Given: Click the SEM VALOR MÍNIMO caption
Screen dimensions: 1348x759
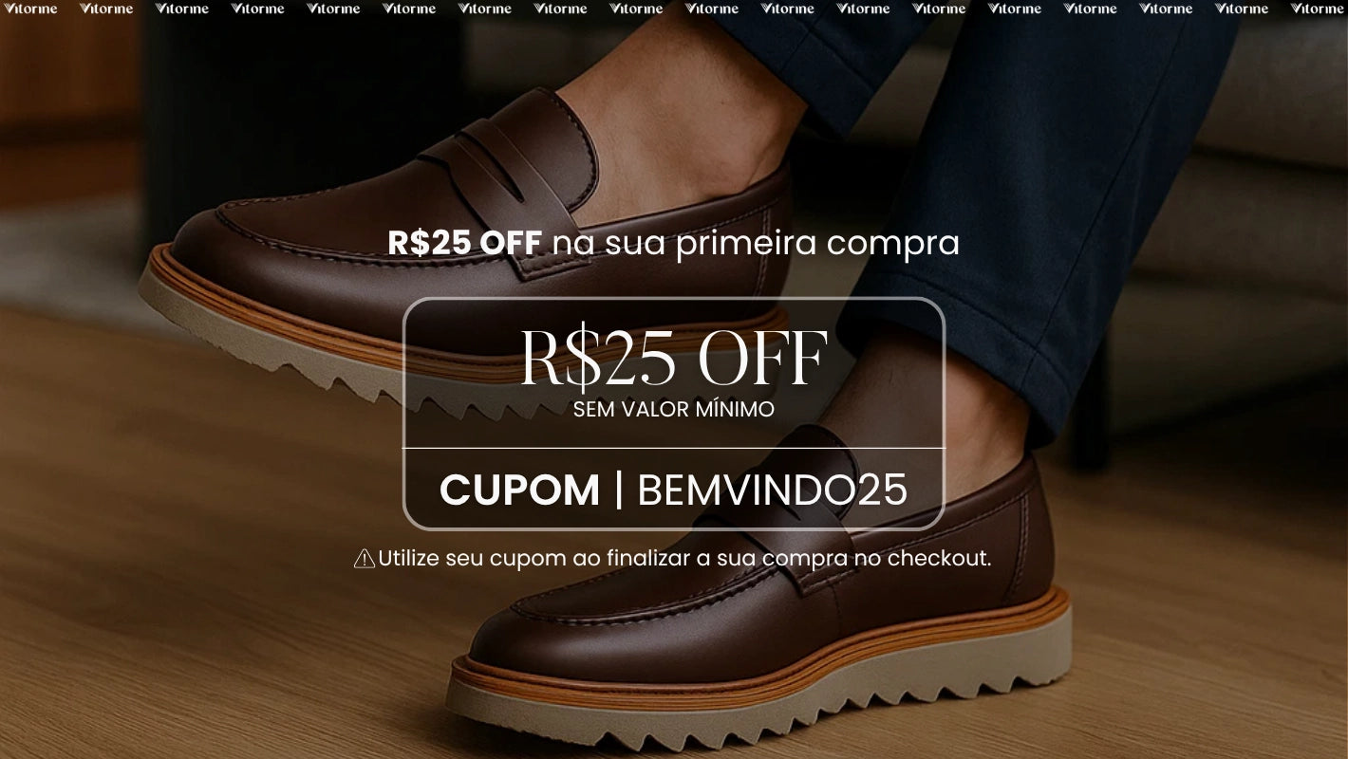Looking at the screenshot, I should coord(674,410).
